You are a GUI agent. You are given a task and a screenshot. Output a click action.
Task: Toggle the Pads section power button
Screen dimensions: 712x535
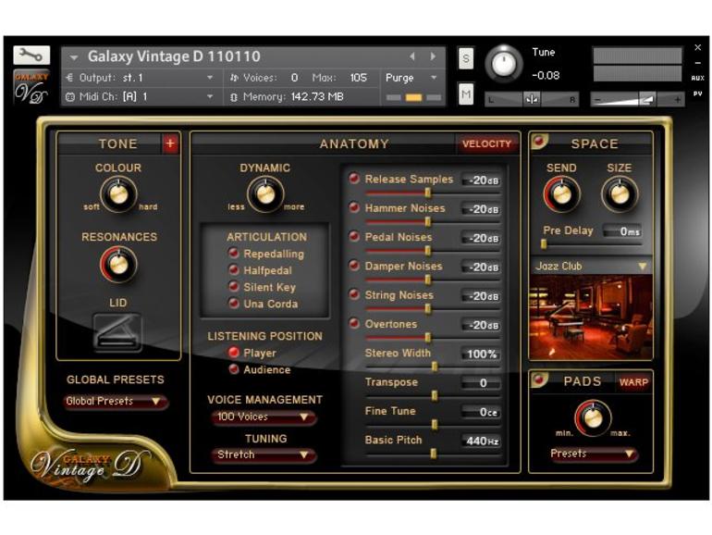[x=539, y=379]
